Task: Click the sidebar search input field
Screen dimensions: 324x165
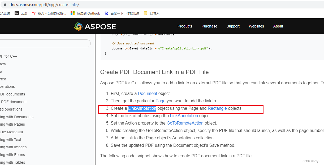Action: click(45, 43)
